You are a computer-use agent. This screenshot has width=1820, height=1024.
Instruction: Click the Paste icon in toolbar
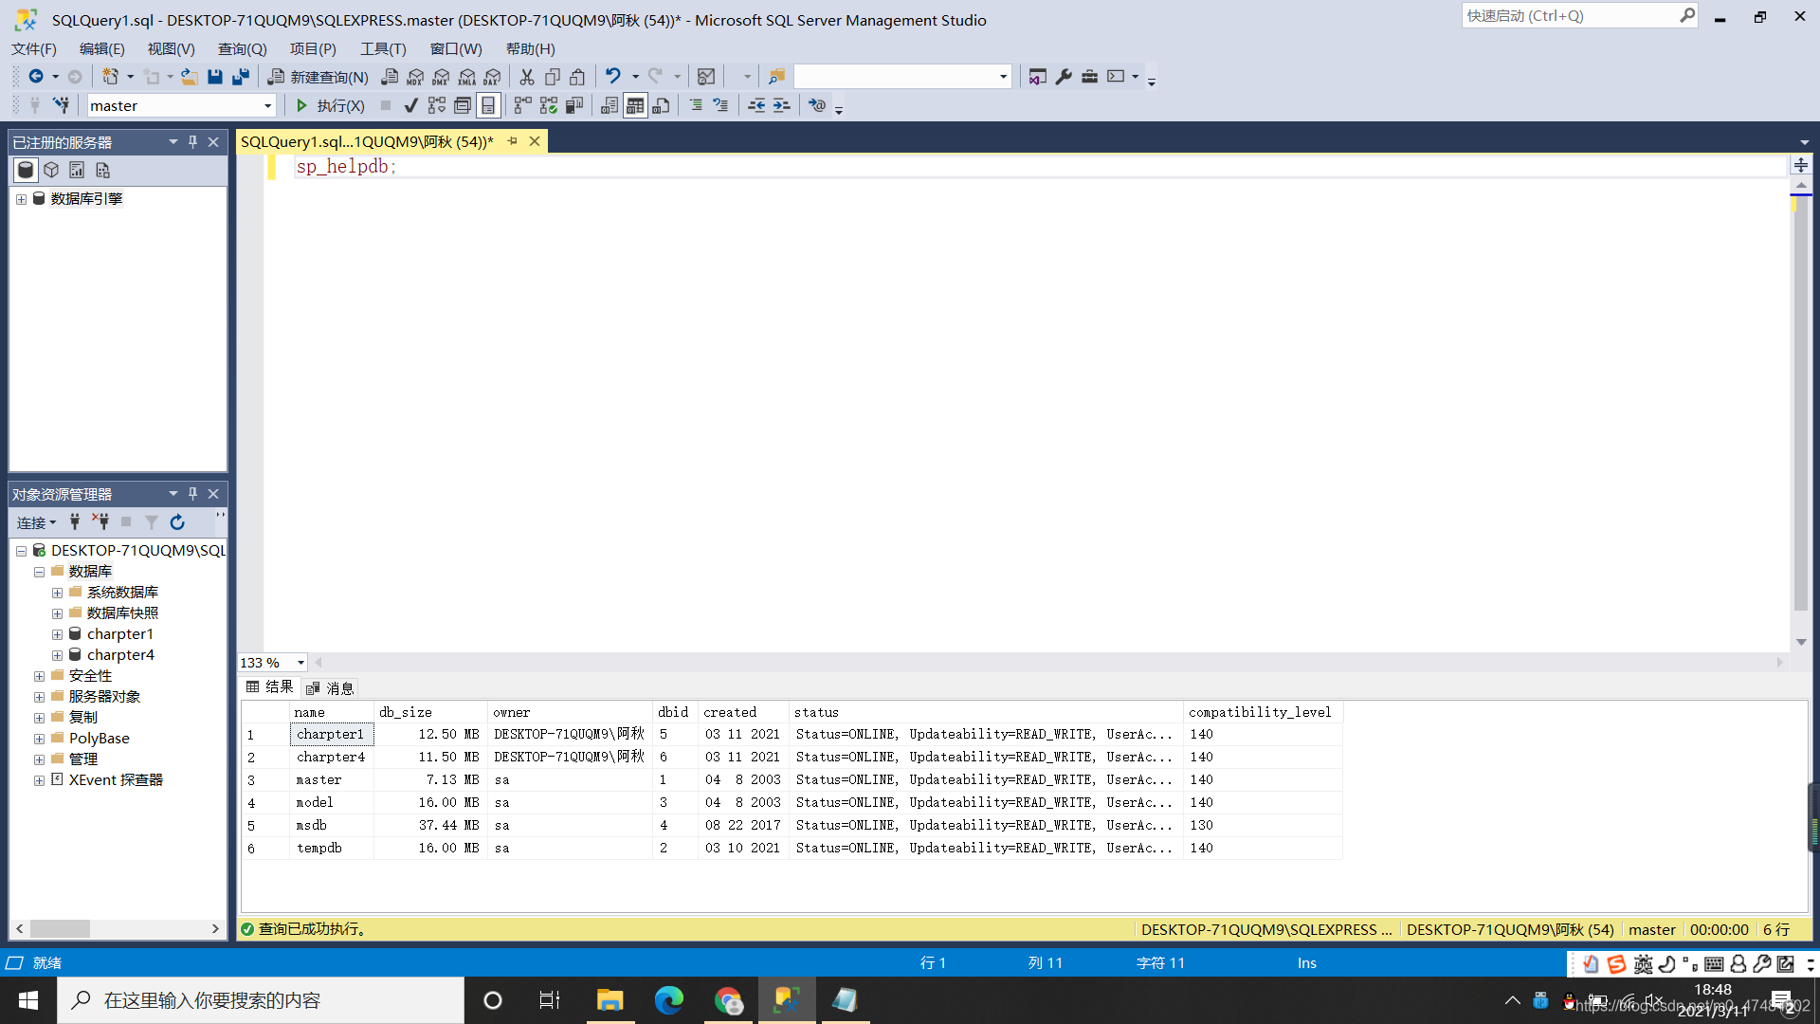[x=577, y=77]
